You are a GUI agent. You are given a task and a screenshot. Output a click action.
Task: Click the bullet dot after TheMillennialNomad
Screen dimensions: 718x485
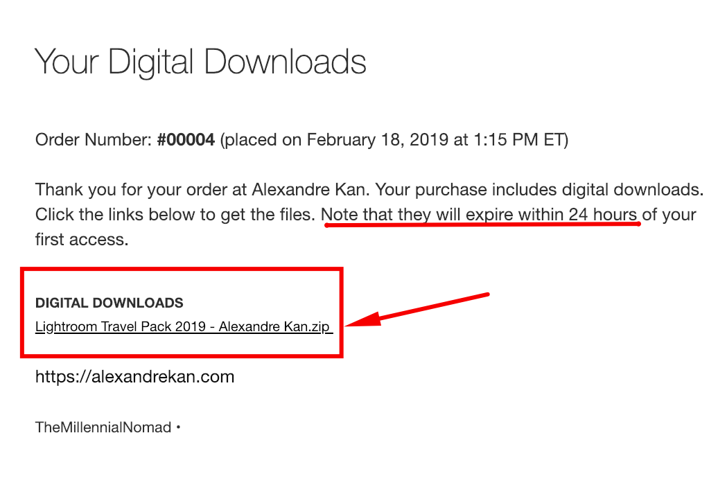coord(178,427)
